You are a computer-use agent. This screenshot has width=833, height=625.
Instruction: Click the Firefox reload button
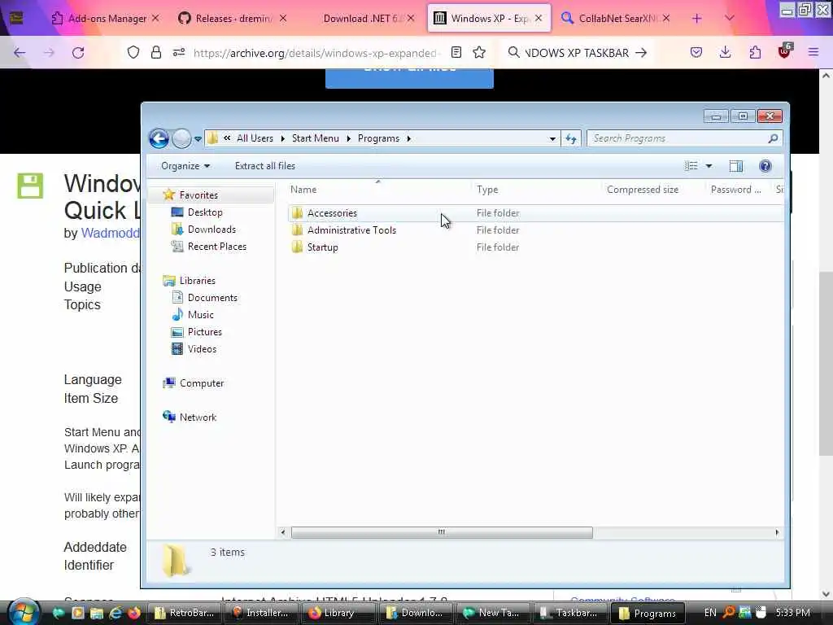[x=78, y=53]
